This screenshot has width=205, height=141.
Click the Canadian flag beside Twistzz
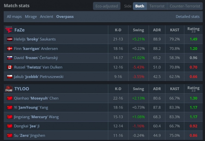click(x=10, y=67)
